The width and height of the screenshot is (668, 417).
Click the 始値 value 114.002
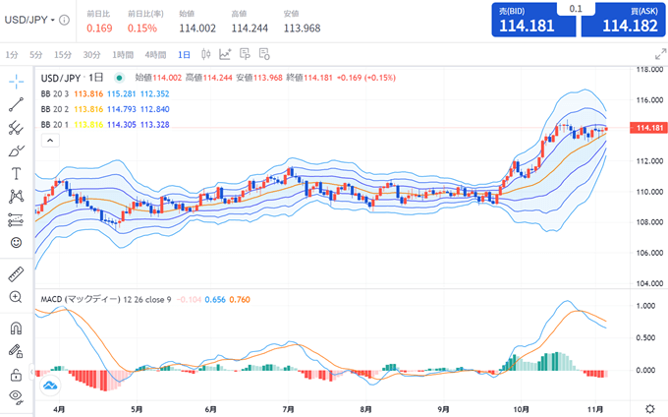click(x=197, y=29)
